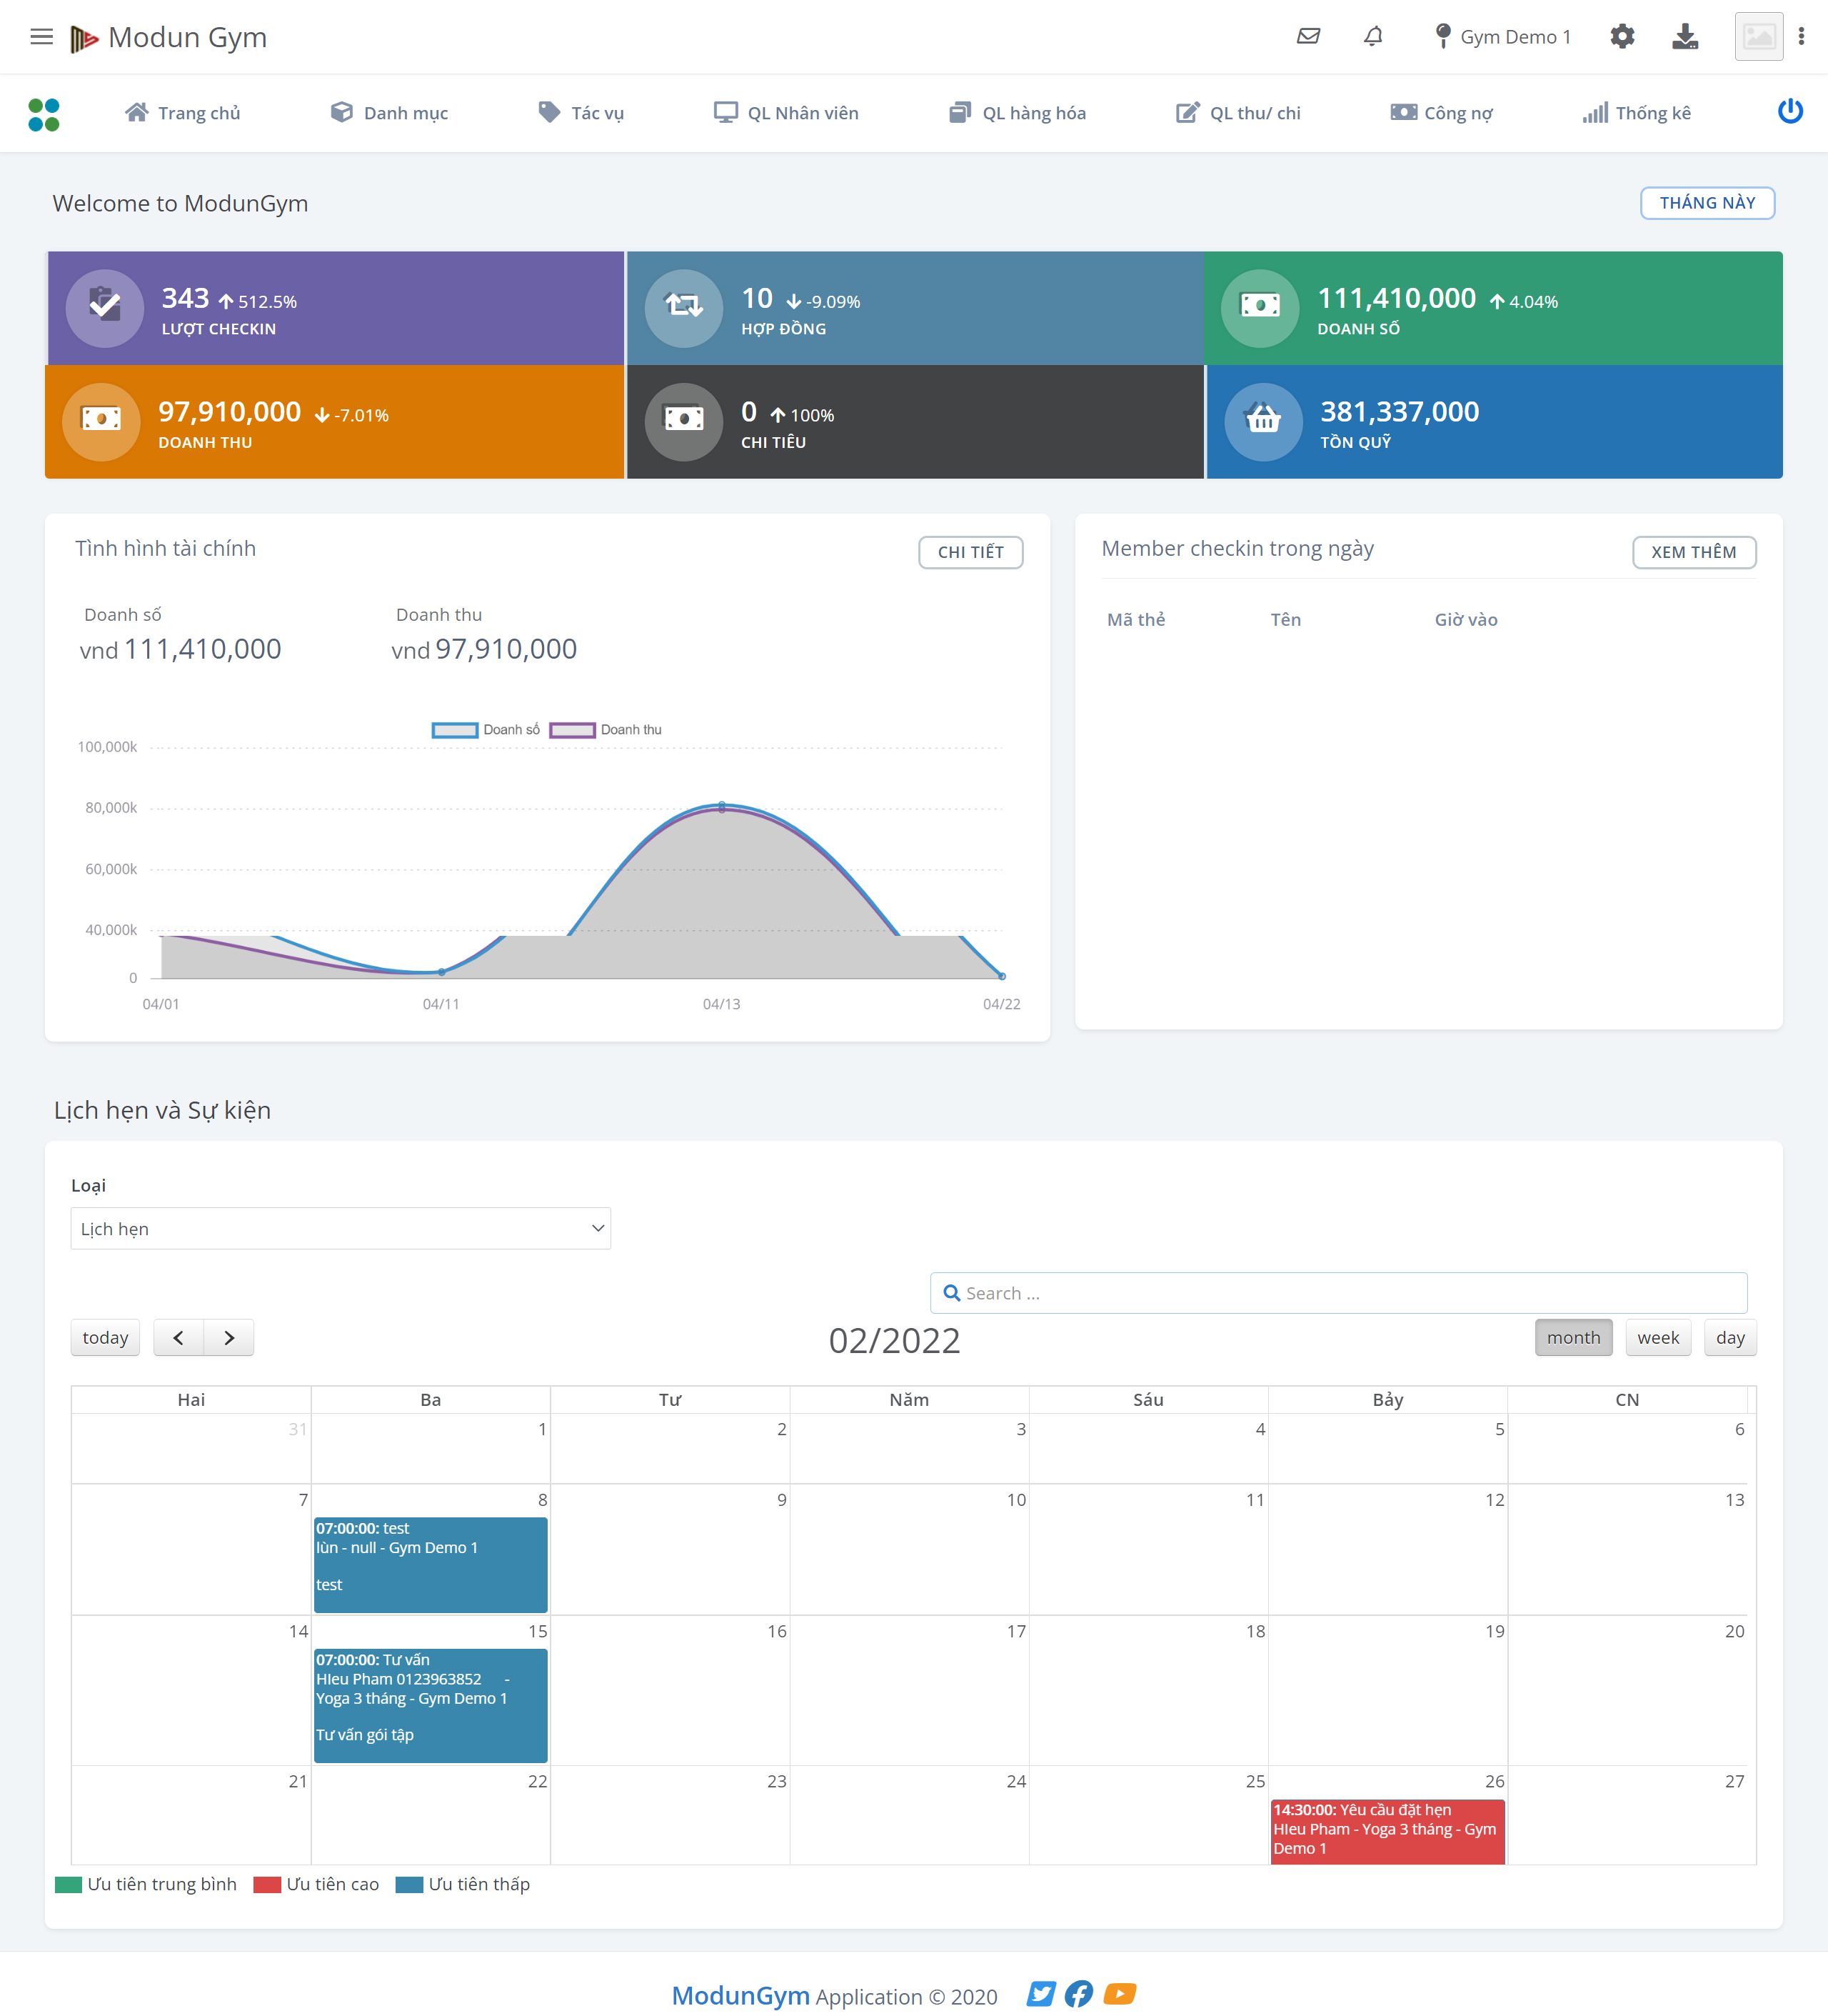Open the hamburger sidebar menu

[x=41, y=37]
